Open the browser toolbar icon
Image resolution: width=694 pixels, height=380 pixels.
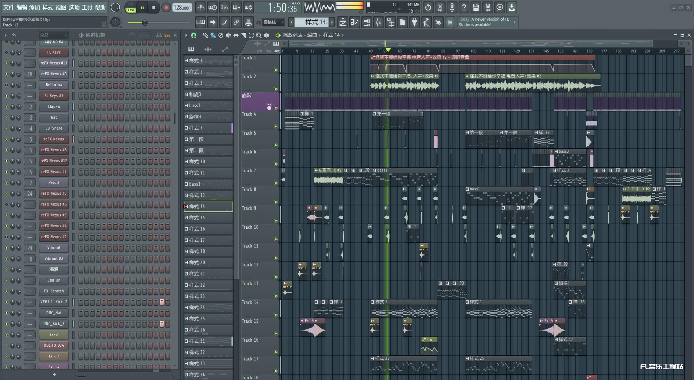point(391,22)
